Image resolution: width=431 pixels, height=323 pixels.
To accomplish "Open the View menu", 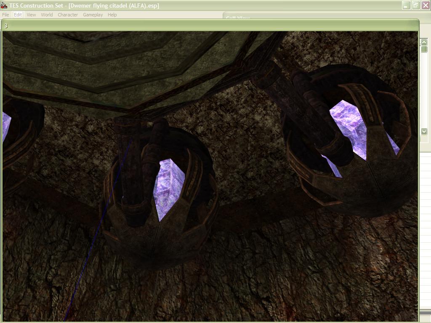I will coord(31,15).
